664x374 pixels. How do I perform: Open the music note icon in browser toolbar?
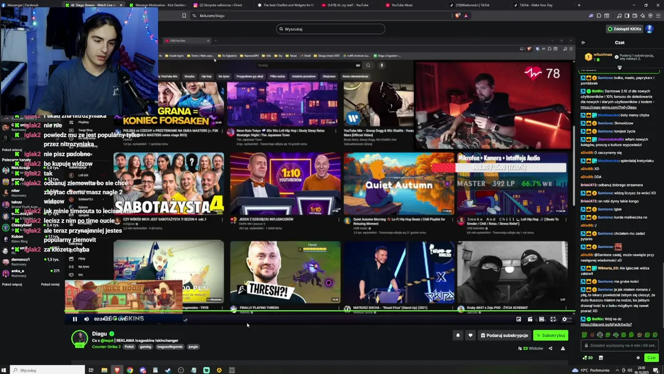click(618, 16)
